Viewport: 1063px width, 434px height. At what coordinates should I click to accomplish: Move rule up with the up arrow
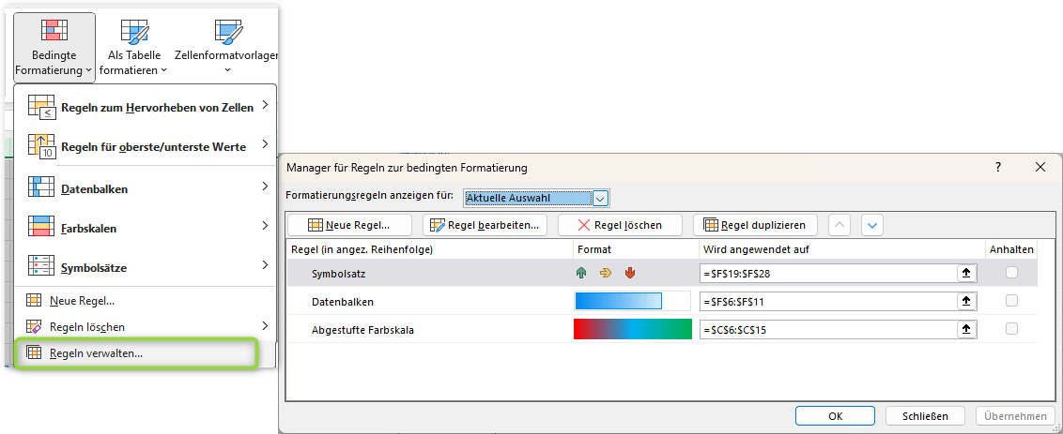point(840,225)
